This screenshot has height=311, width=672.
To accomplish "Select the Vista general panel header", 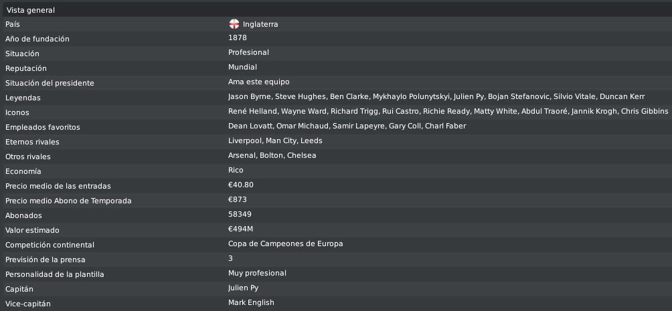I will point(336,10).
